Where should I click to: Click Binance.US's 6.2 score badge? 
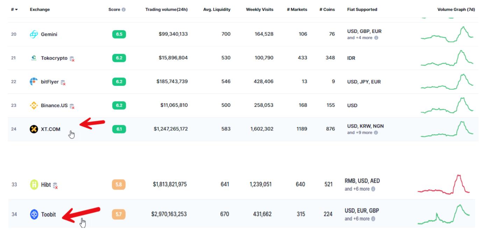pos(119,105)
